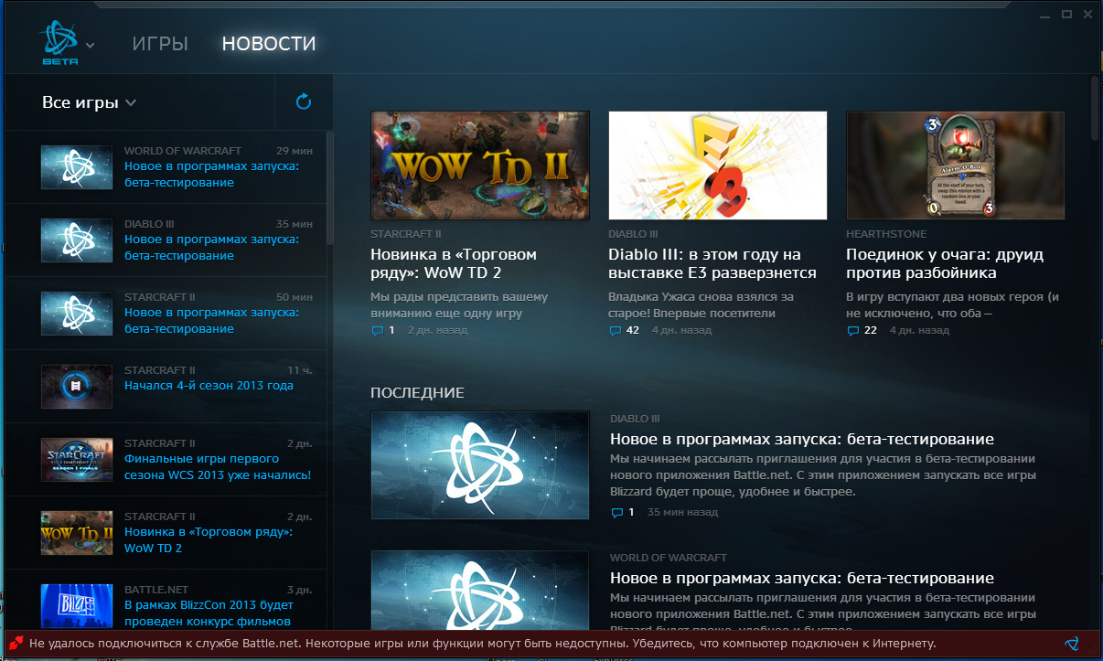Open the Diablo III article in the ПОСЛЕДНИЕ list
The height and width of the screenshot is (661, 1103).
(802, 439)
